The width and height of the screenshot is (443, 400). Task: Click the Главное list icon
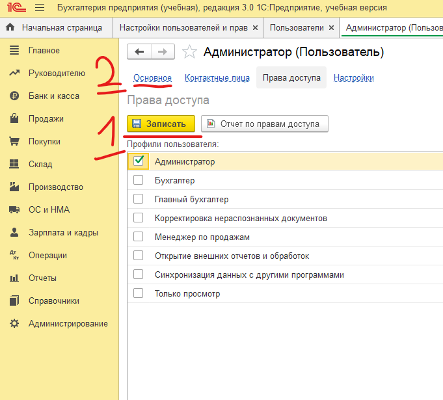tap(14, 50)
